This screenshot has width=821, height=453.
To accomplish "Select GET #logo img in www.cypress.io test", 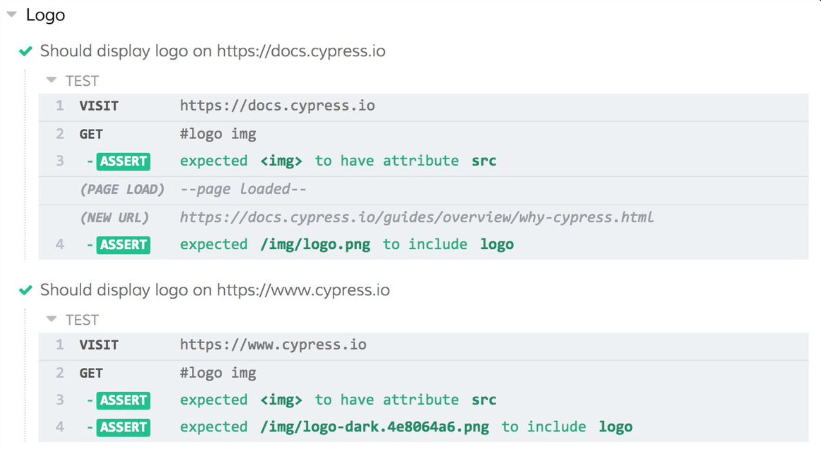I will coord(424,373).
